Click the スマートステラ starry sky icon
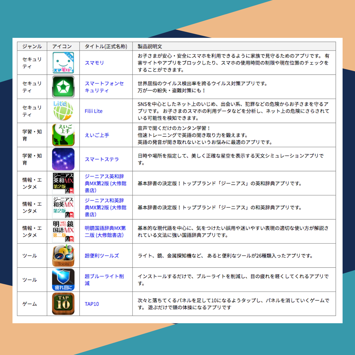 click(63, 159)
